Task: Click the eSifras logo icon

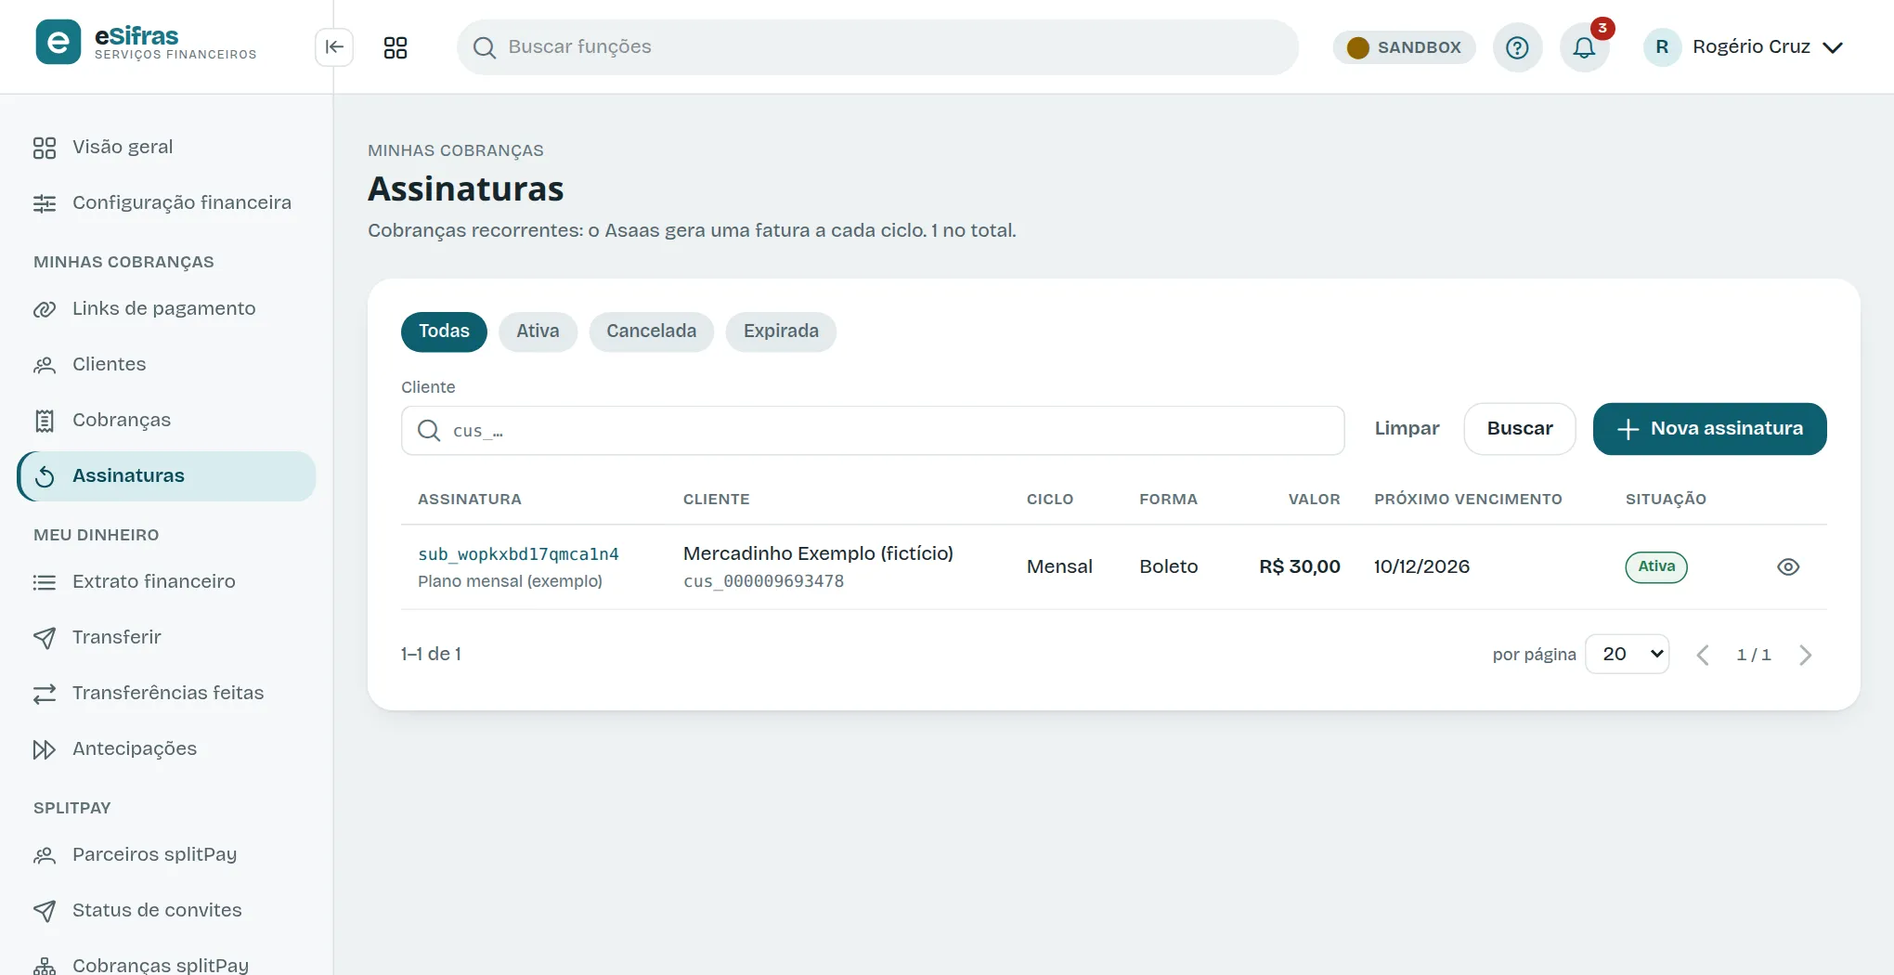Action: pos(58,42)
